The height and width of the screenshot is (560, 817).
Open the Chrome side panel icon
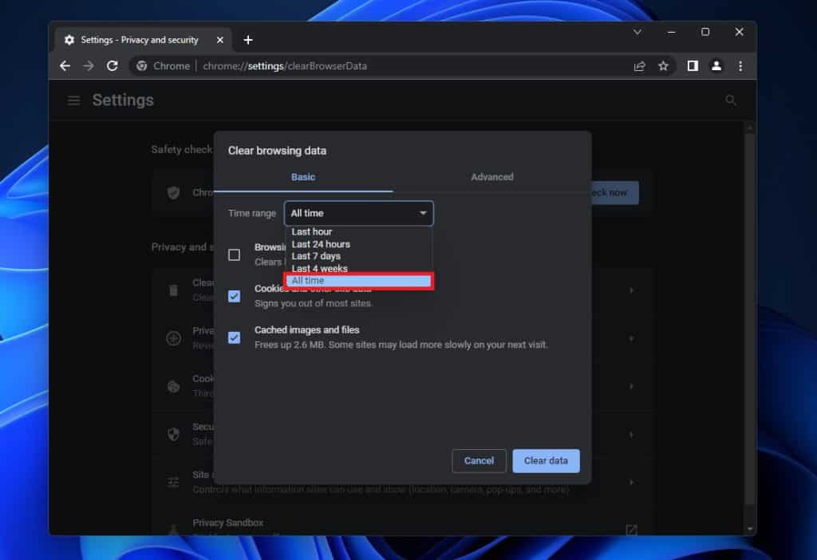[693, 65]
